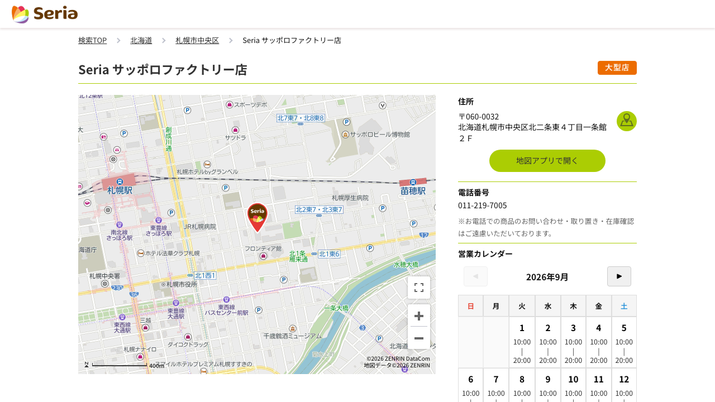The image size is (715, 402).
Task: Click the ダイコクドラッグ shop icon on map
Action: coord(188,337)
